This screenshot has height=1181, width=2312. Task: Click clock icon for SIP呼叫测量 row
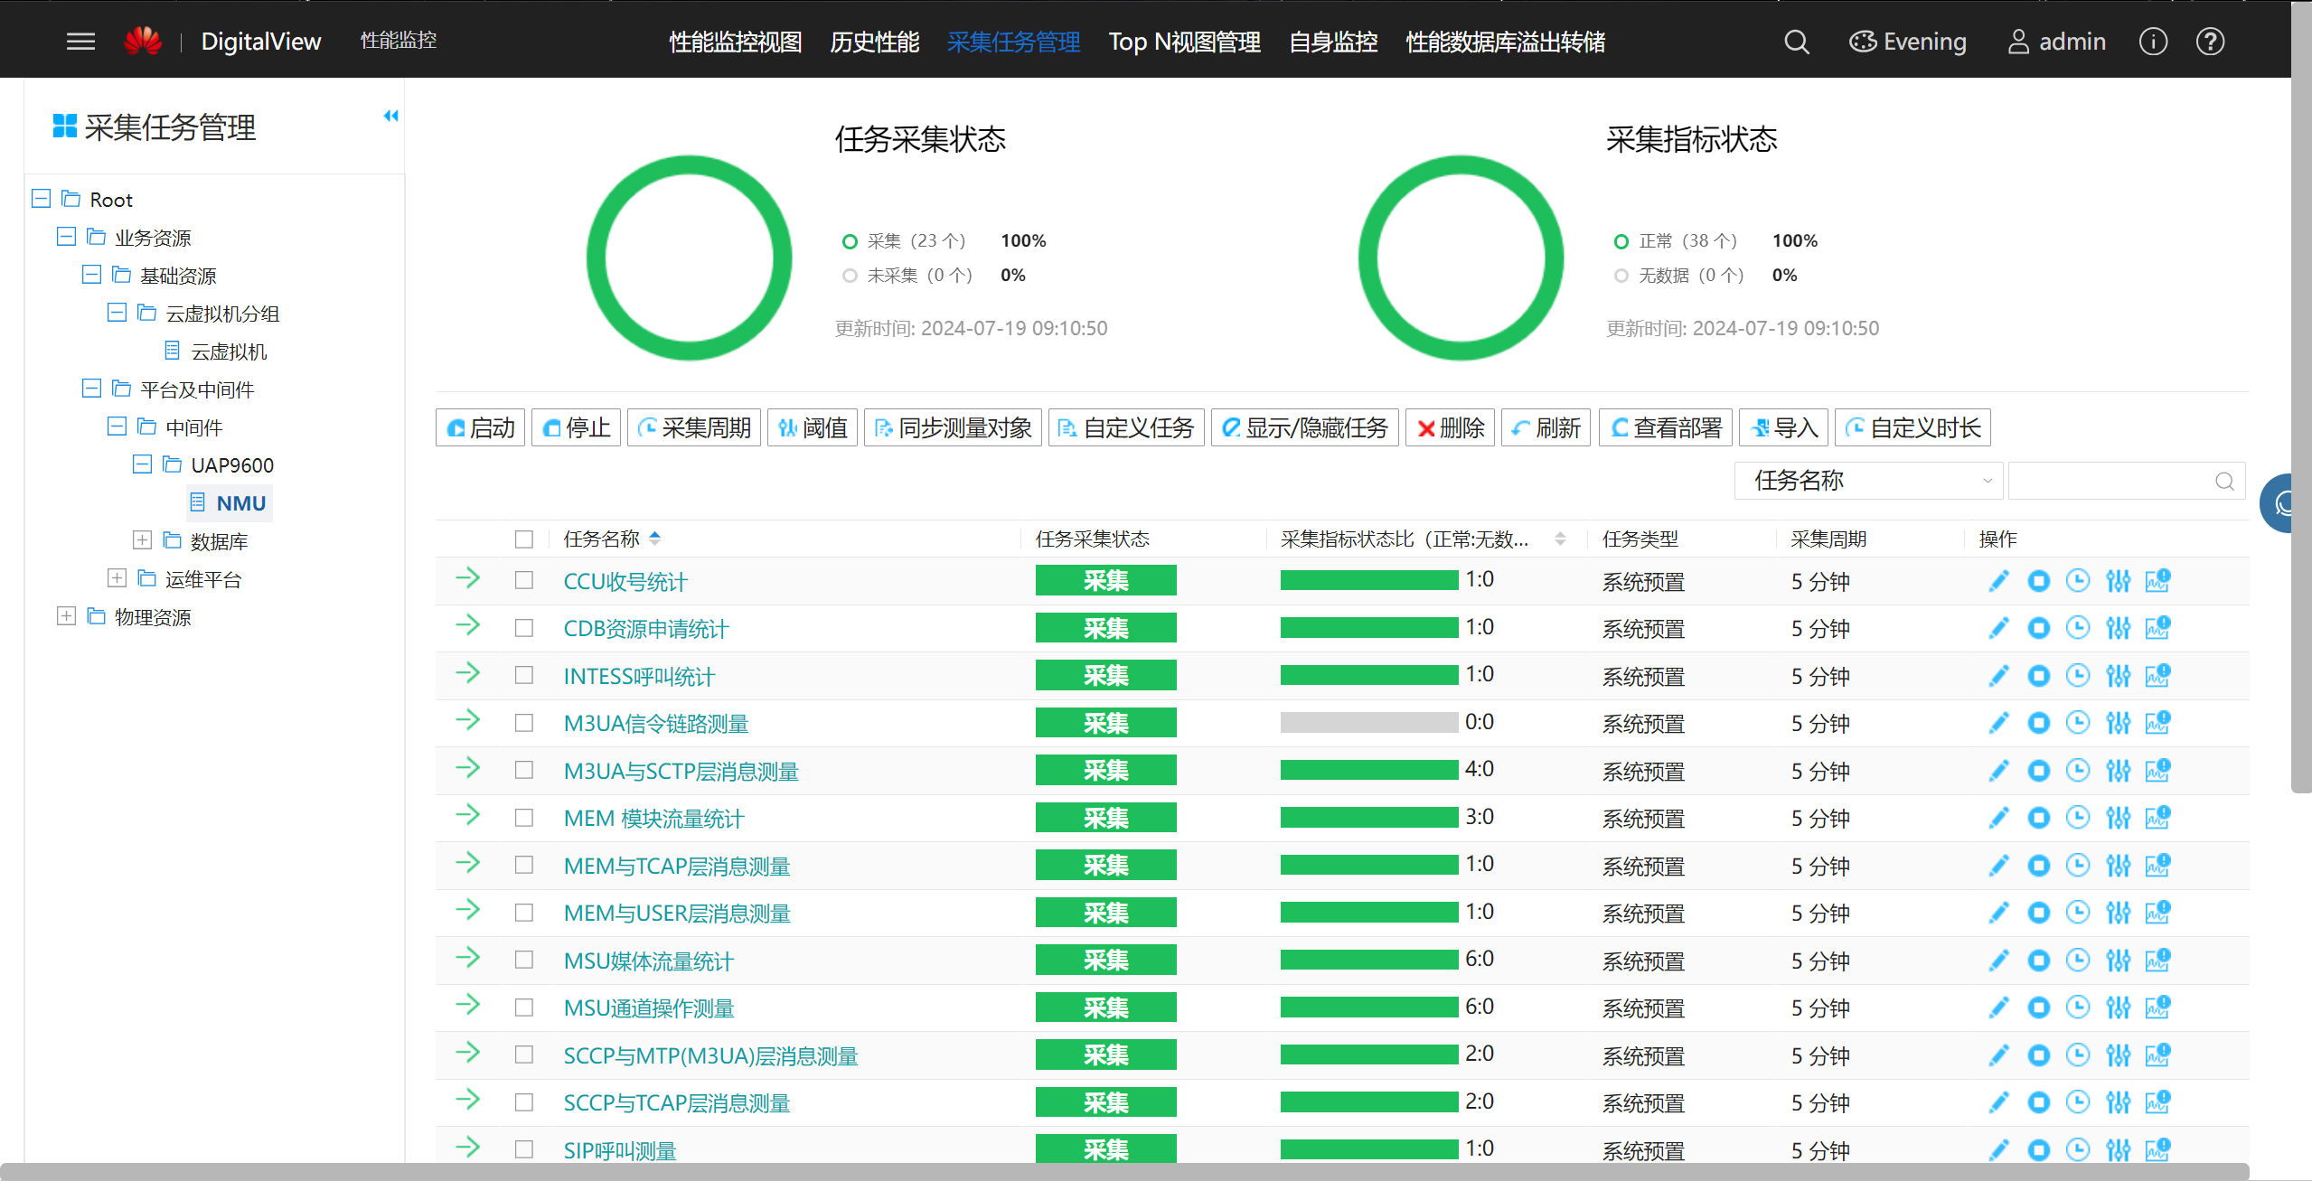tap(2078, 1149)
